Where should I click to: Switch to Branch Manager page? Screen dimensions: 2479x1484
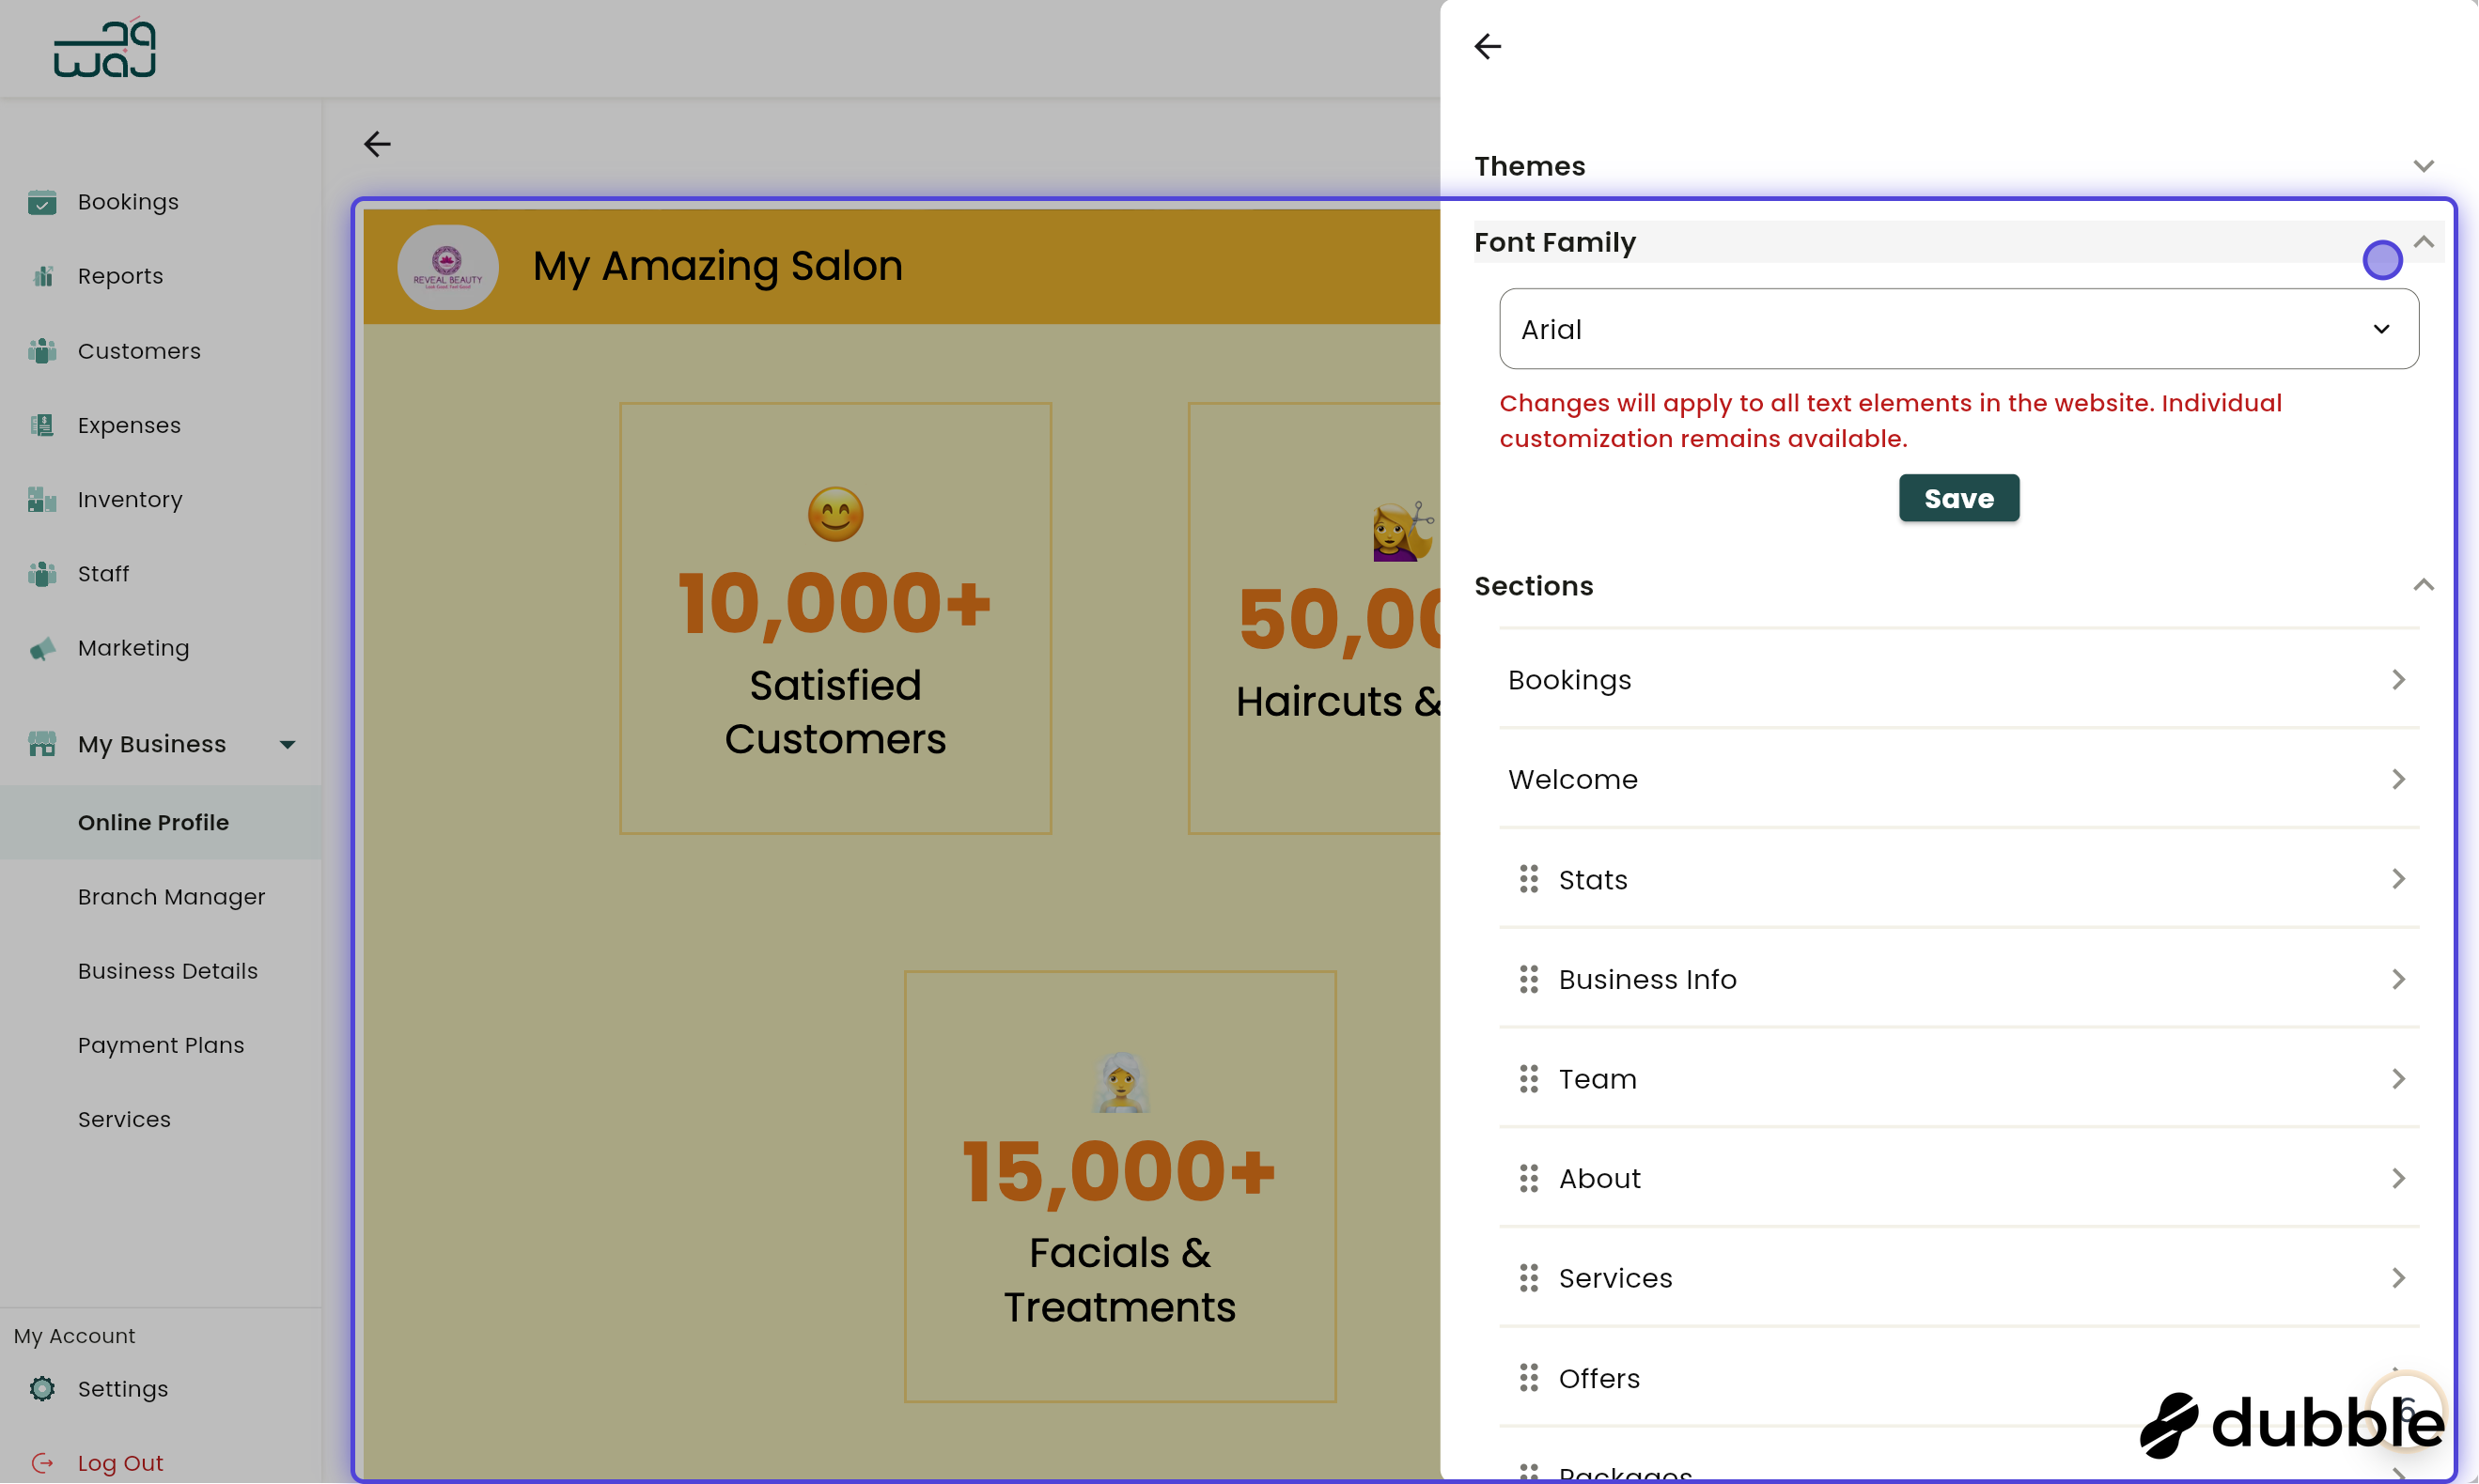click(171, 897)
